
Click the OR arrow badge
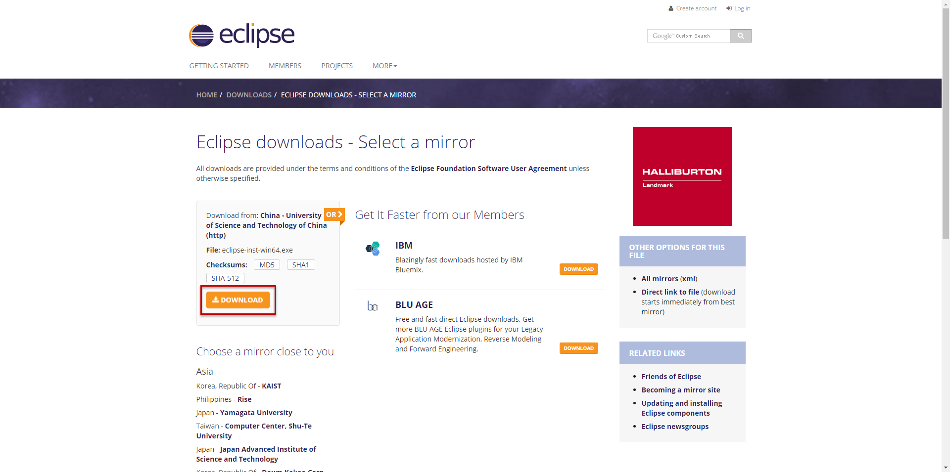[x=334, y=215]
